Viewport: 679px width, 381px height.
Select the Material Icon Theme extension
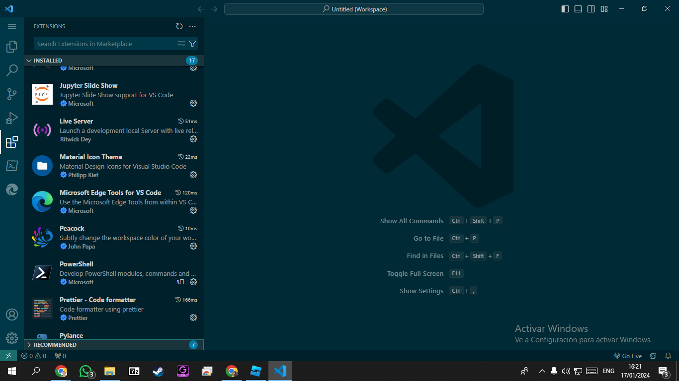[x=114, y=166]
